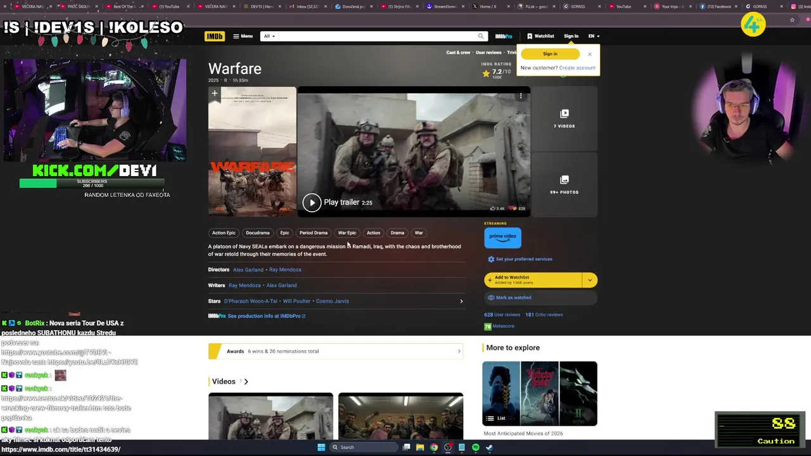Select the War genre chip

(419, 233)
